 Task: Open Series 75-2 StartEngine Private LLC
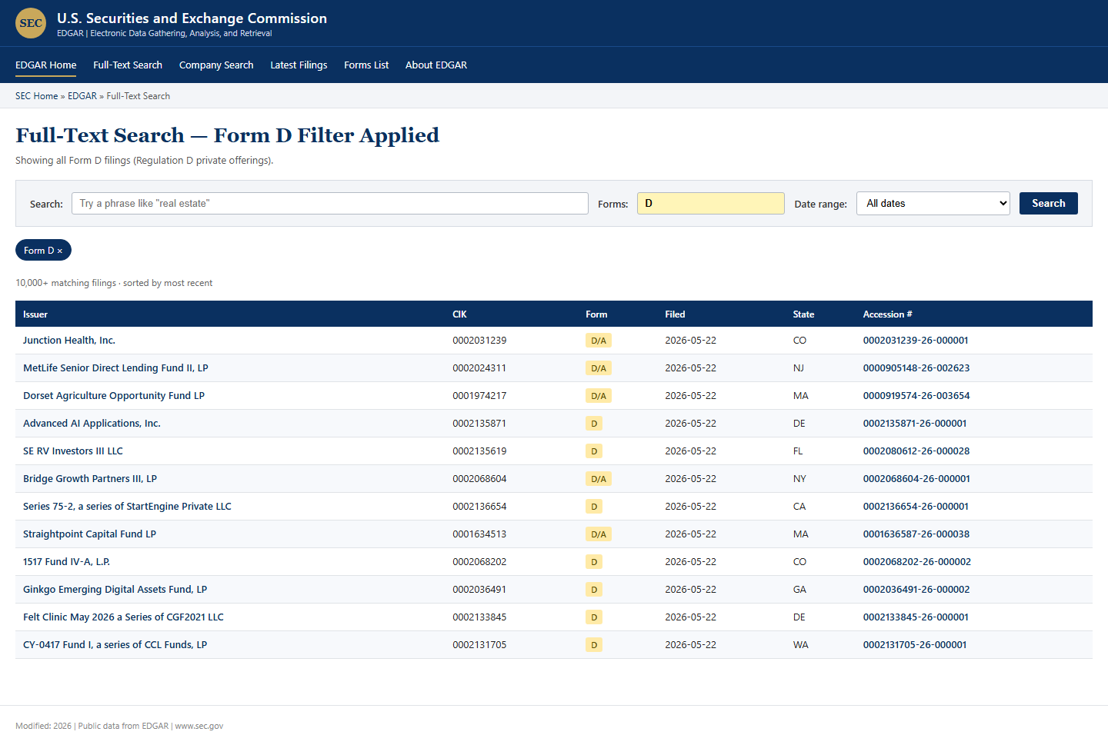(127, 507)
